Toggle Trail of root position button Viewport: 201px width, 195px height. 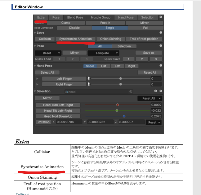click(144, 39)
